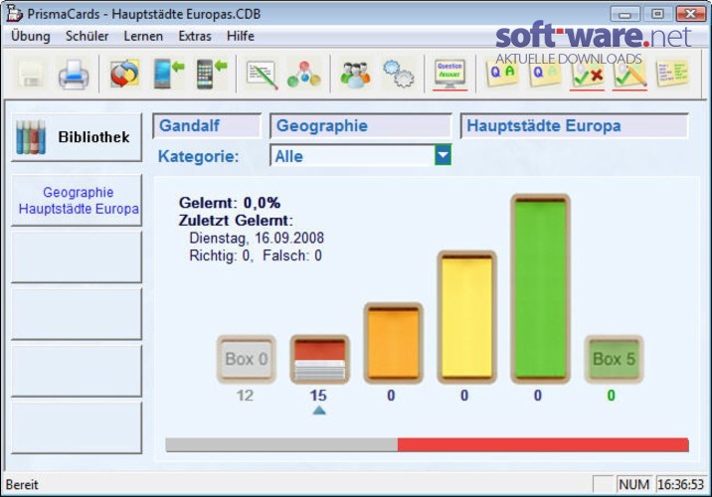Screen dimensions: 712x497
Task: Select Box 0
Action: [246, 359]
